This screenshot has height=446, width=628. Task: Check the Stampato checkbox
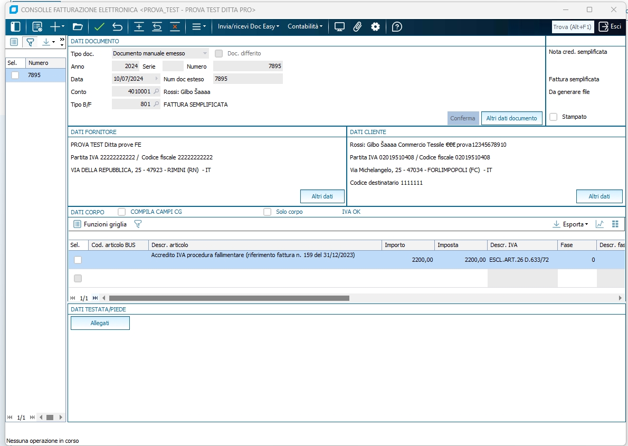[554, 117]
